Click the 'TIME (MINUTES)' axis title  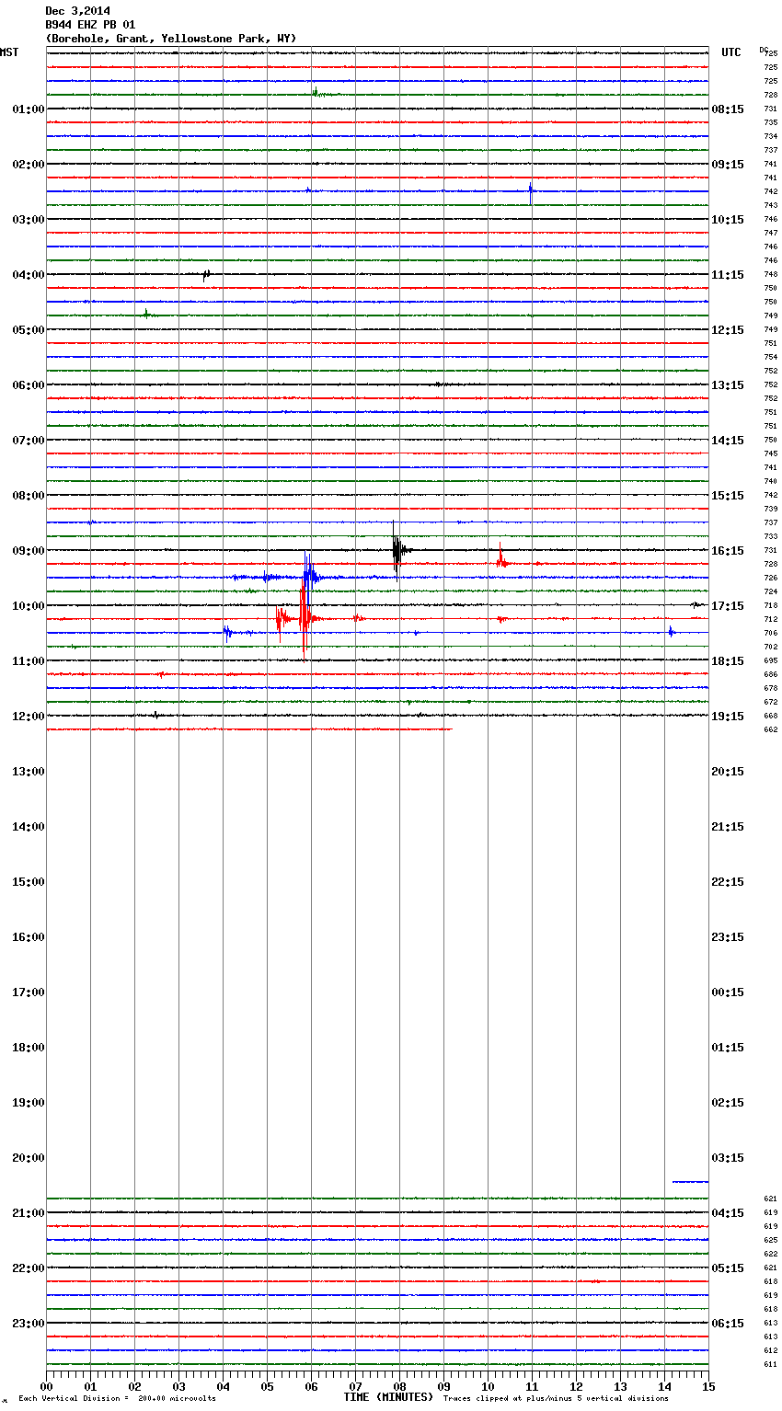pos(388,1397)
